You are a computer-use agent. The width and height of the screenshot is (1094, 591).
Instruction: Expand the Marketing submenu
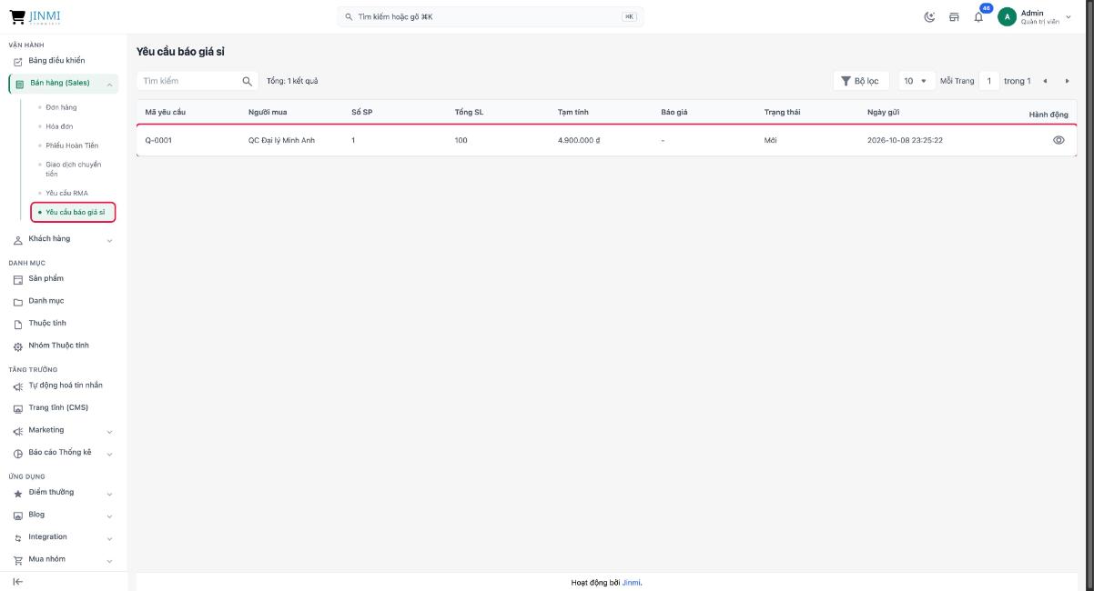click(109, 431)
